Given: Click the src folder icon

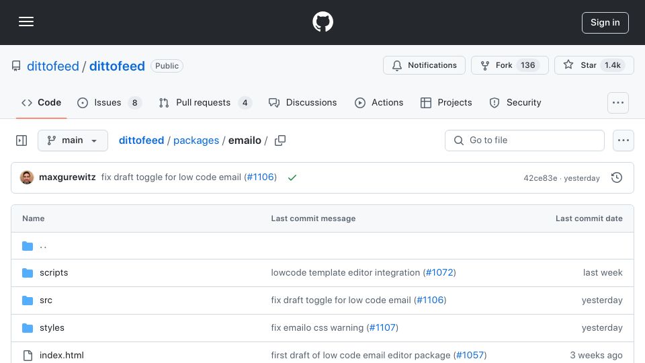Looking at the screenshot, I should tap(28, 300).
